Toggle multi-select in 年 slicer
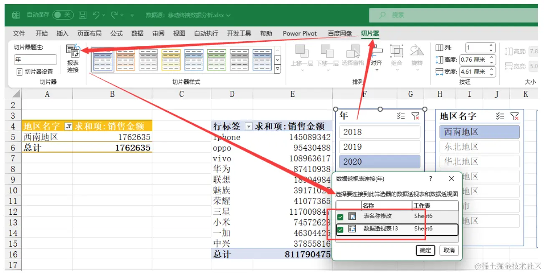The width and height of the screenshot is (544, 273). [401, 116]
